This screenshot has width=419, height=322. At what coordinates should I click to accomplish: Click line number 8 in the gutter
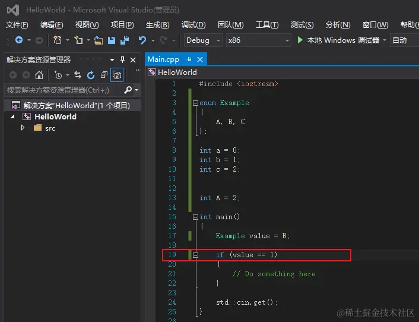(174, 150)
